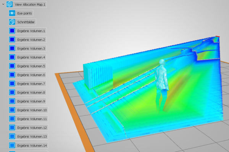Select the View Allocation Map.1 label

(x=30, y=5)
